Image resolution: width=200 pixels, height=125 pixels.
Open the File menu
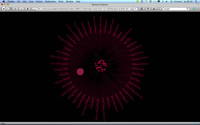tap(18, 1)
